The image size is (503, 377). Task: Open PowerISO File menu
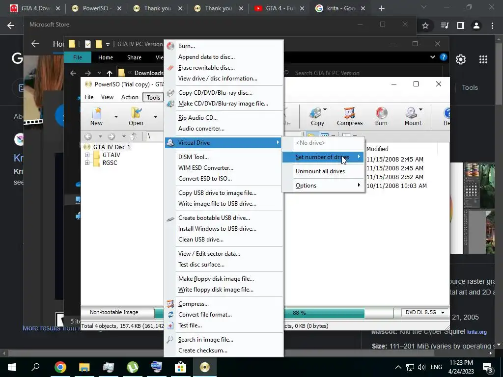[x=89, y=97]
